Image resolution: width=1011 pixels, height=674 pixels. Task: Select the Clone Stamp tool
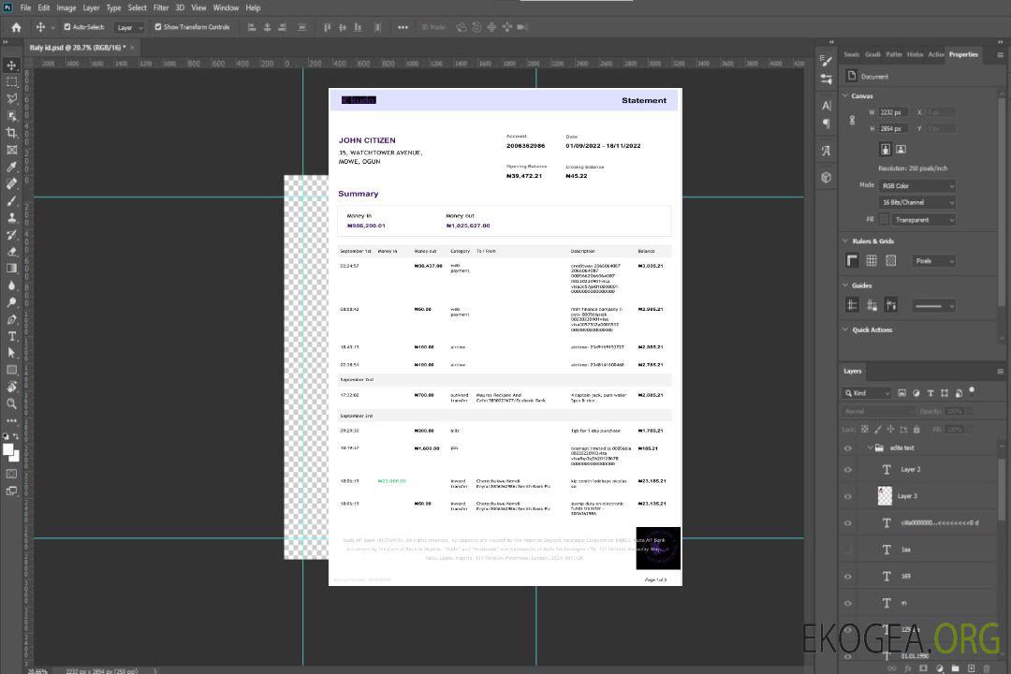pyautogui.click(x=11, y=218)
